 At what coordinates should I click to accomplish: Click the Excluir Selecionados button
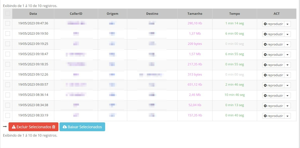click(x=33, y=127)
